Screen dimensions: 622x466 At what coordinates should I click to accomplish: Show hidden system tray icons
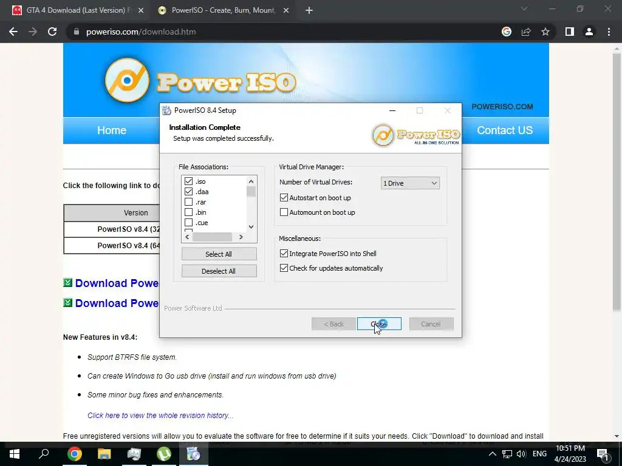[492, 454]
